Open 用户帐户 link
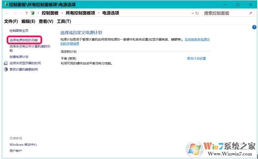This screenshot has height=159, width=258. click(16, 151)
